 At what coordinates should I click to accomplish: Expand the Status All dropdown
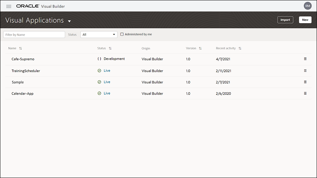pos(99,34)
